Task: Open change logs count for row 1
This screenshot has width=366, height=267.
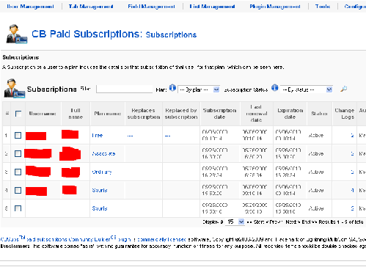Action: (x=352, y=135)
